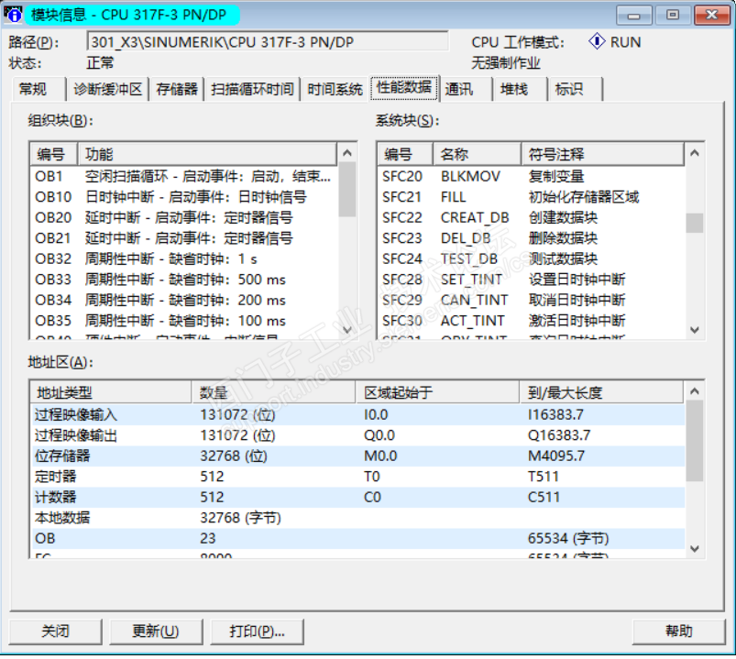
Task: Select the 过程映像输入 row
Action: [x=357, y=415]
